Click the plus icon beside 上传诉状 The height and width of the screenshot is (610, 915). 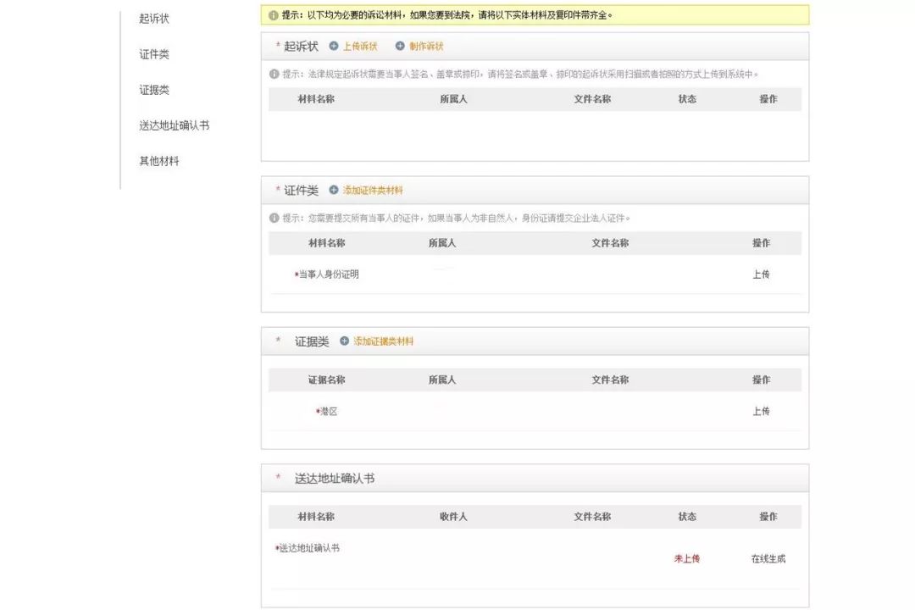point(334,46)
